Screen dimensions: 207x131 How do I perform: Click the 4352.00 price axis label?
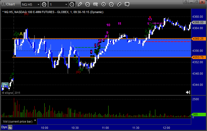click(198, 62)
